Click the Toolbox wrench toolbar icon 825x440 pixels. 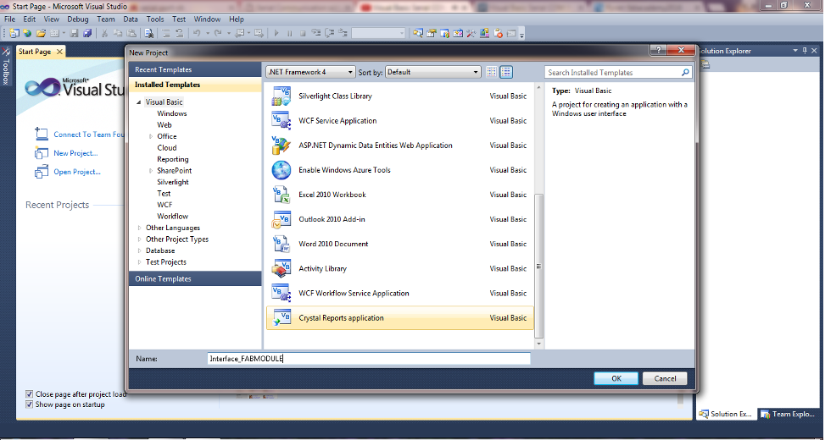pyautogui.click(x=471, y=33)
